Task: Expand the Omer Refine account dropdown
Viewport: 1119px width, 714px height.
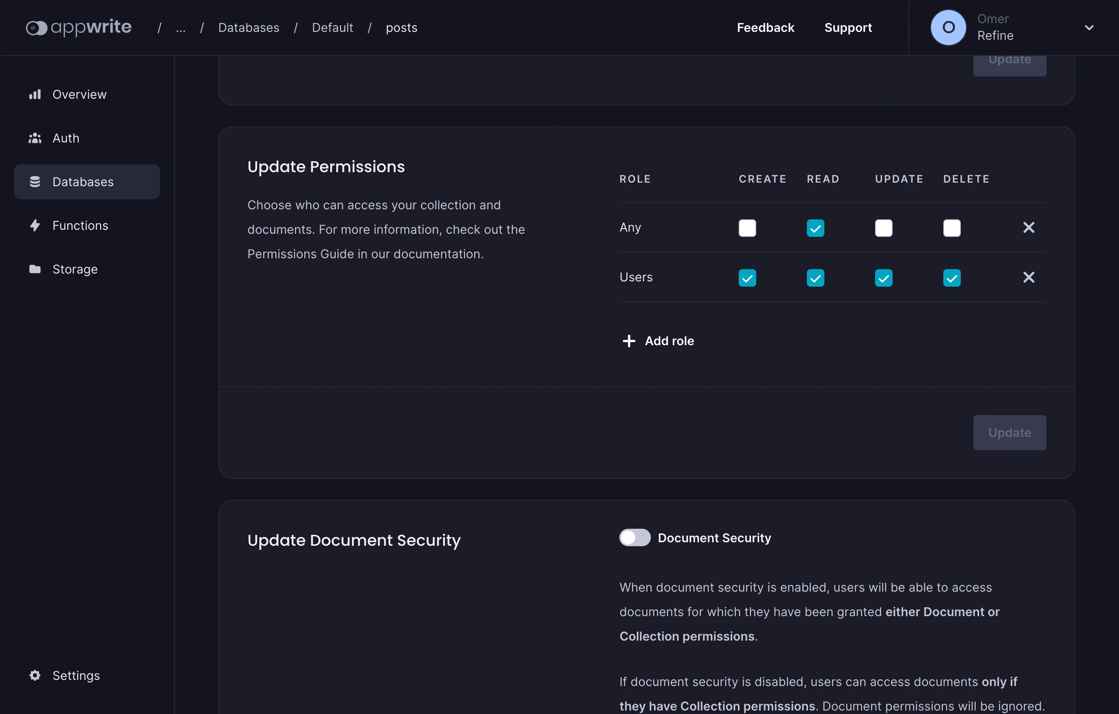Action: coord(1089,28)
